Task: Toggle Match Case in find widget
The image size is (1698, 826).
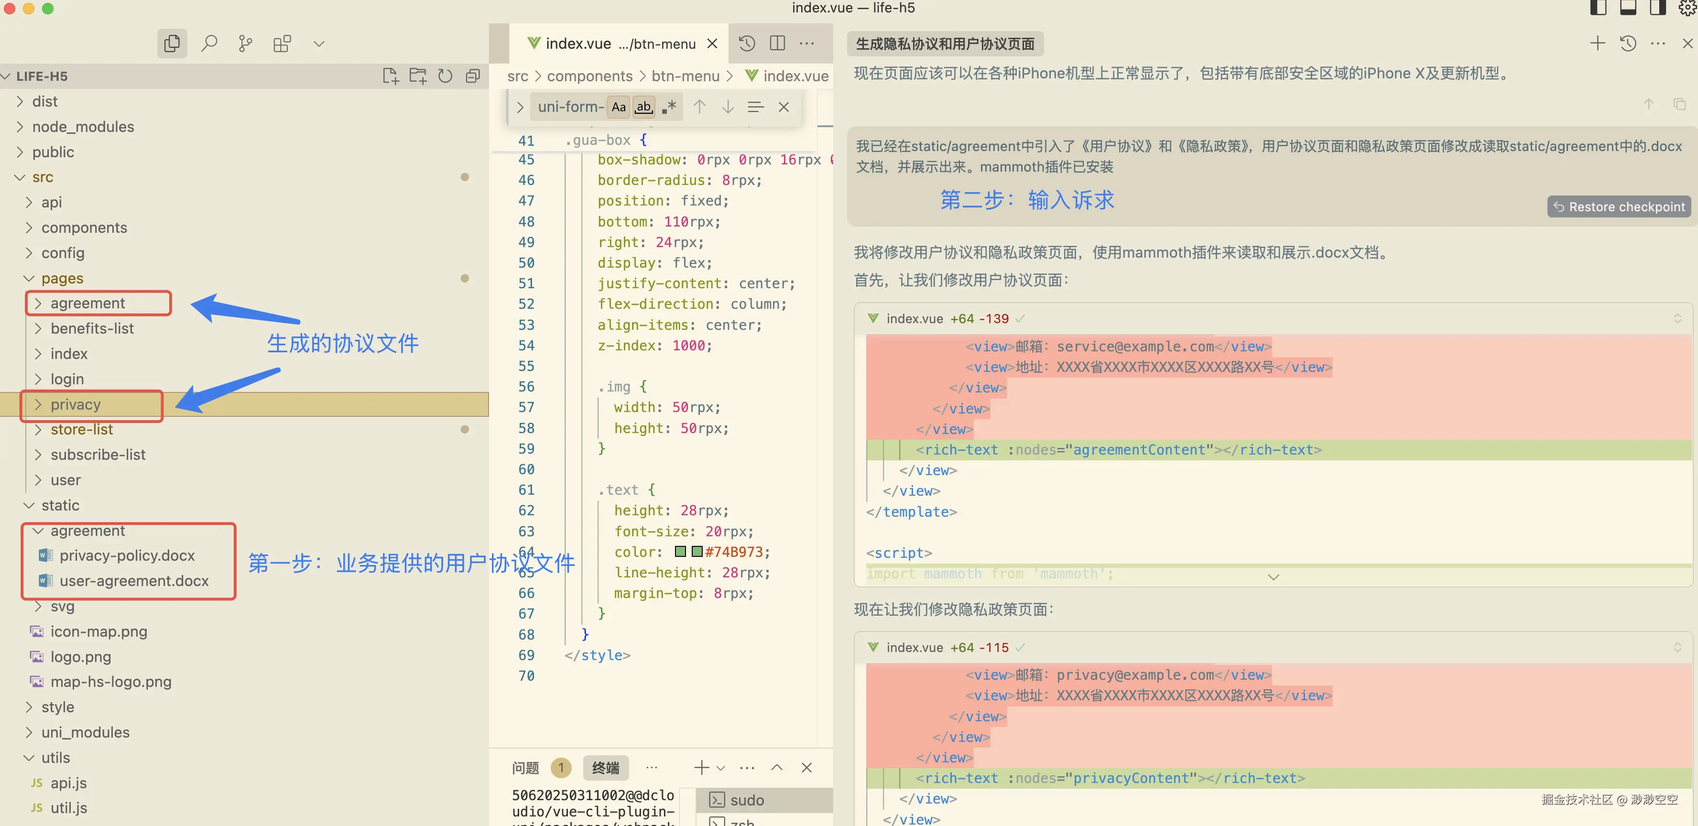Action: pos(618,107)
